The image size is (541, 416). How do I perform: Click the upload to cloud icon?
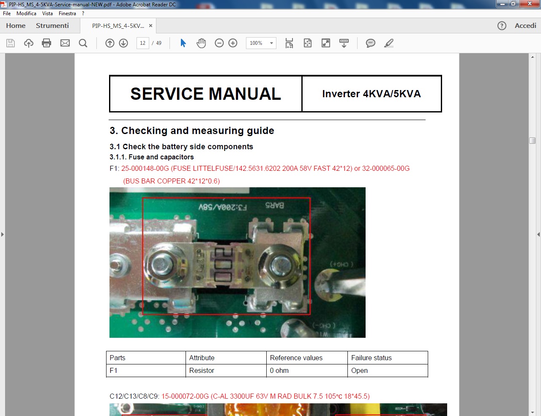29,43
